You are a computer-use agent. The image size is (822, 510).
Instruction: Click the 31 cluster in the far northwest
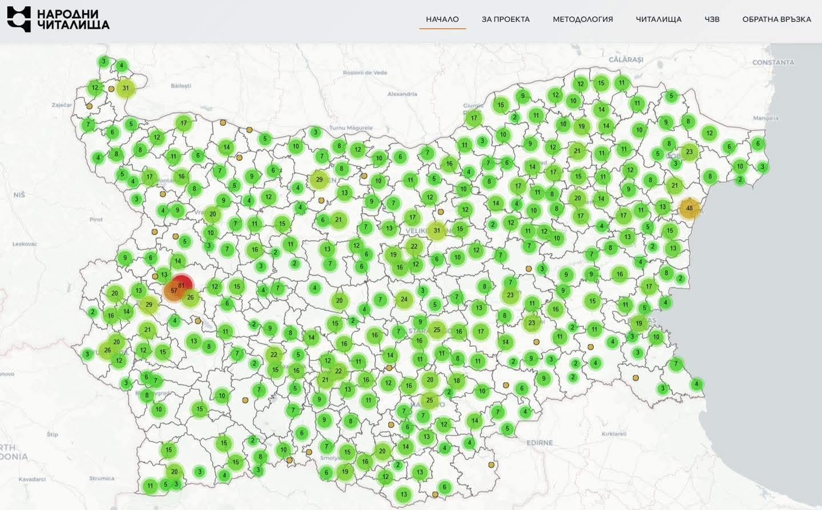(x=126, y=88)
